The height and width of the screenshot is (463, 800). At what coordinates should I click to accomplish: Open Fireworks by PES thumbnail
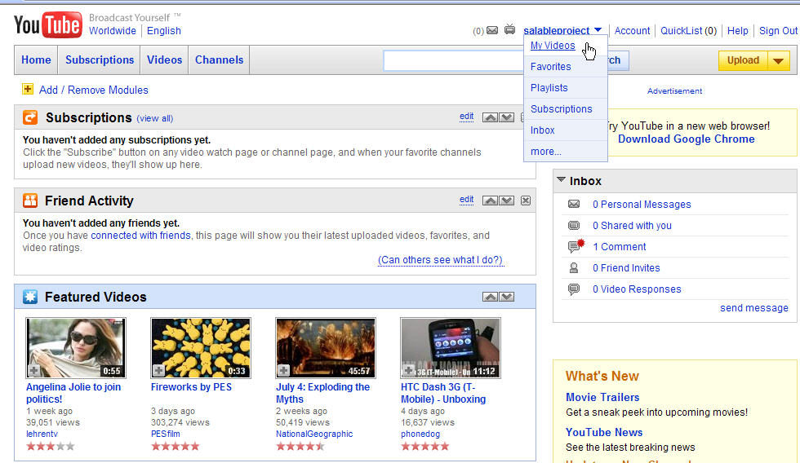click(201, 348)
